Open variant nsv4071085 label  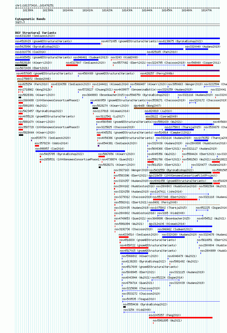(130, 41)
